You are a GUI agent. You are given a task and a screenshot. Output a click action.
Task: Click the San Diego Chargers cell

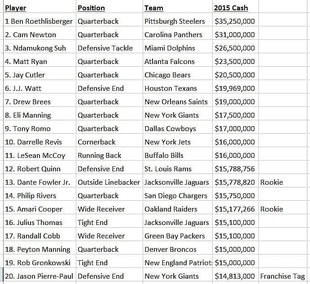[x=176, y=195]
